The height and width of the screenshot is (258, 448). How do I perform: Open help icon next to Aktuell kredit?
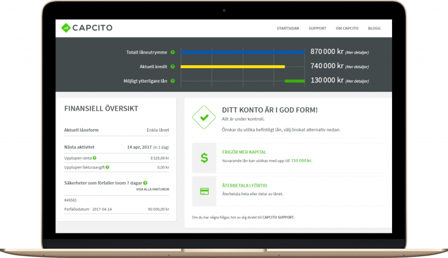pos(173,66)
